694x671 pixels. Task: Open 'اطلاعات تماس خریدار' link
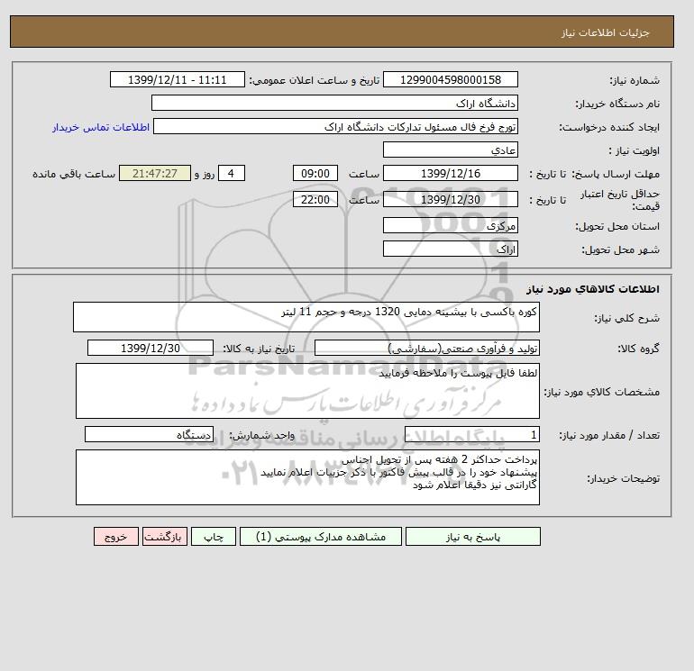tap(101, 127)
